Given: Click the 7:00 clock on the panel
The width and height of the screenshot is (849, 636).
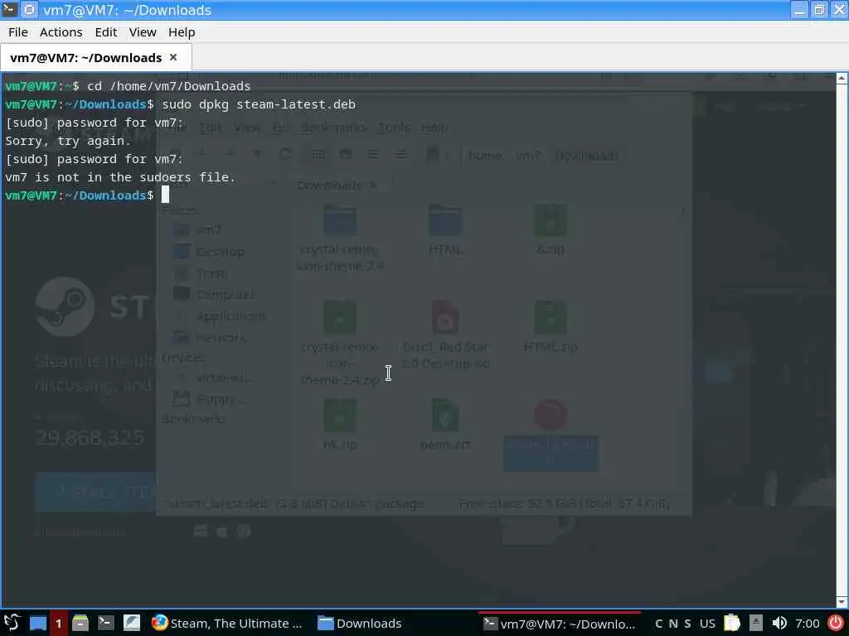Looking at the screenshot, I should tap(808, 624).
